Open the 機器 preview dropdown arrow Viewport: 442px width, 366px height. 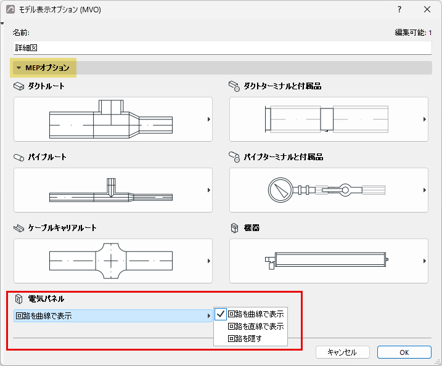[x=425, y=261]
